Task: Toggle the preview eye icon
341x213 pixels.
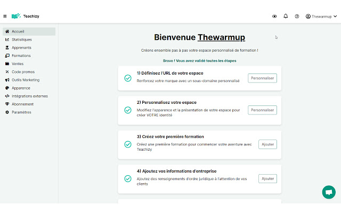Action: coord(274,17)
